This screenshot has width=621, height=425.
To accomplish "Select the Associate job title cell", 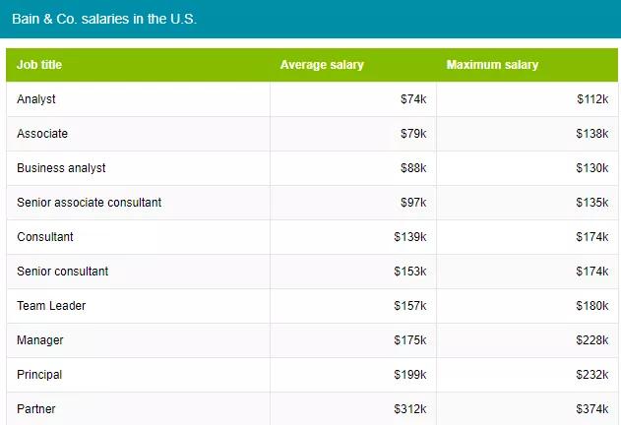I will [x=42, y=134].
